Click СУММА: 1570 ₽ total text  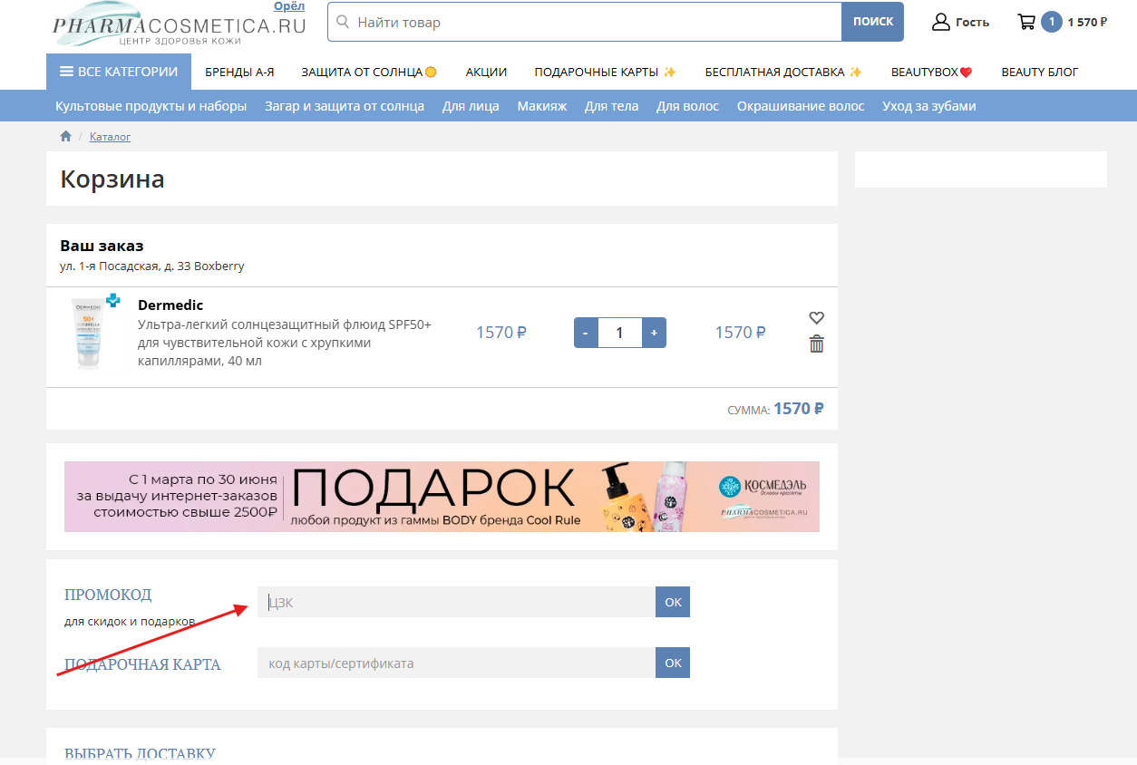(775, 409)
